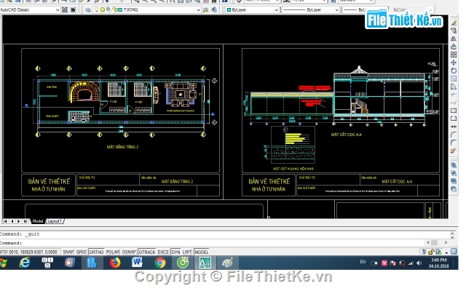Click last-tab navigation arrow beside Model tab

[25, 221]
